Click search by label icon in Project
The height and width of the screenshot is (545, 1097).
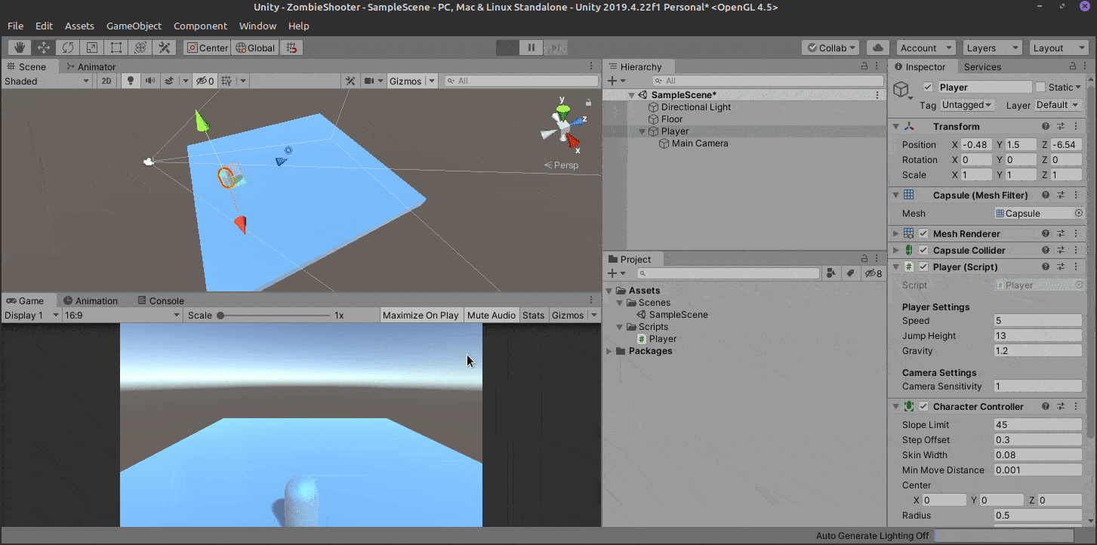[x=849, y=273]
